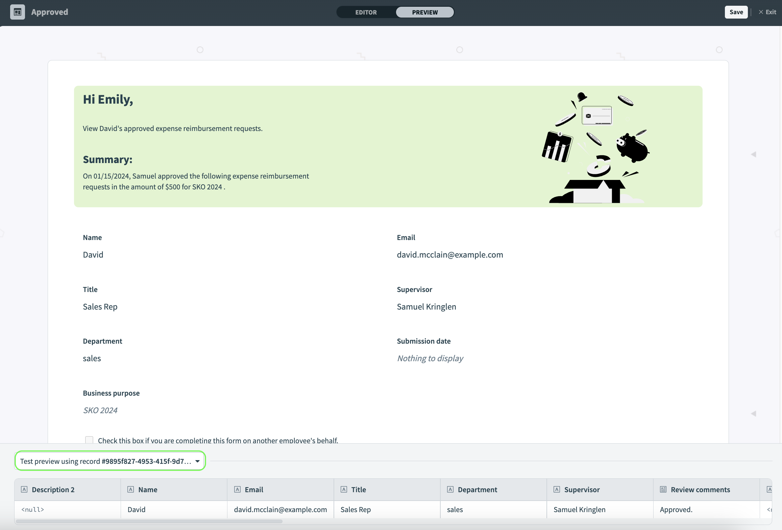This screenshot has height=530, width=782.
Task: Click the long-text icon beside Review comments
Action: (x=662, y=489)
